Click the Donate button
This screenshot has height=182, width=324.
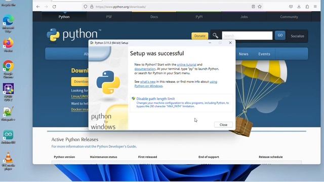[199, 36]
